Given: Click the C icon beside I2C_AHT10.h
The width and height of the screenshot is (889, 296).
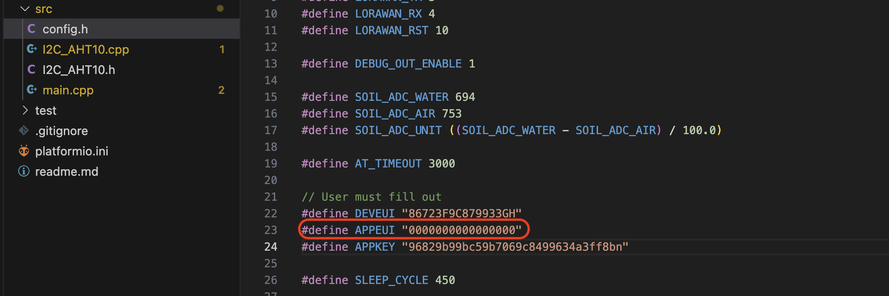Looking at the screenshot, I should click(31, 70).
